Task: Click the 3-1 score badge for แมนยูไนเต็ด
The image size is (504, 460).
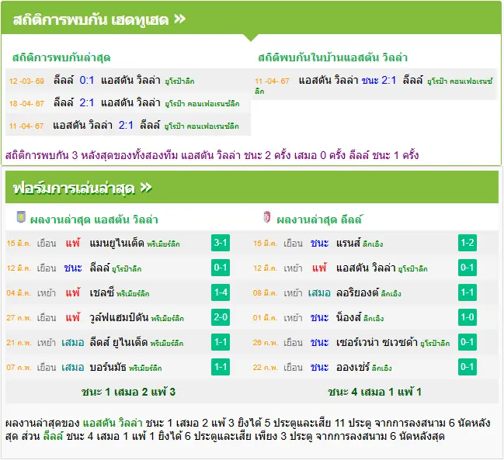Action: 221,243
